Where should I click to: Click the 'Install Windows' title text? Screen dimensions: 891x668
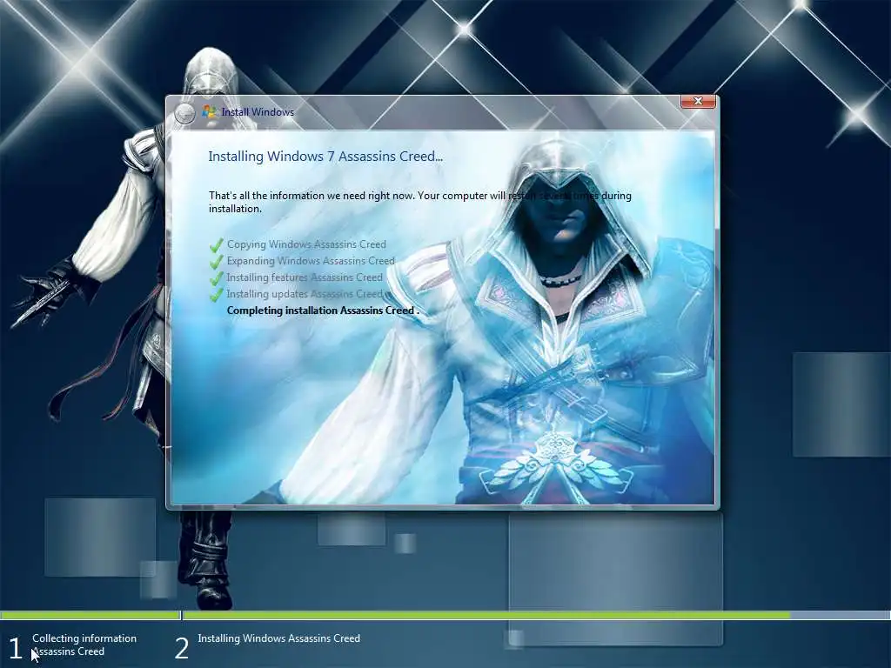coord(258,112)
